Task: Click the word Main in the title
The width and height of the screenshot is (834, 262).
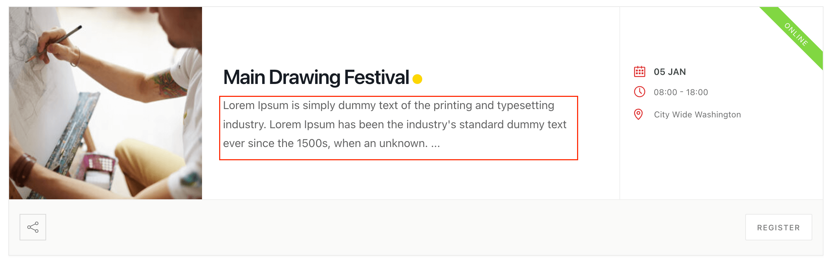Action: [244, 77]
